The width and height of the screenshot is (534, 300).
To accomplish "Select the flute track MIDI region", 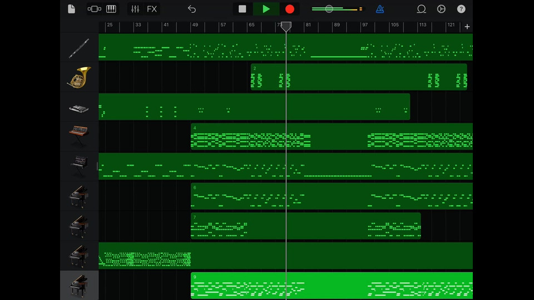I will (286, 47).
